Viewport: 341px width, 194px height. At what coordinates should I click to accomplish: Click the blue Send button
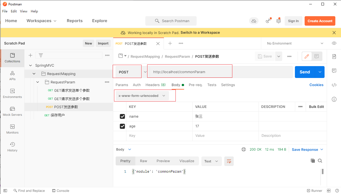(x=305, y=72)
